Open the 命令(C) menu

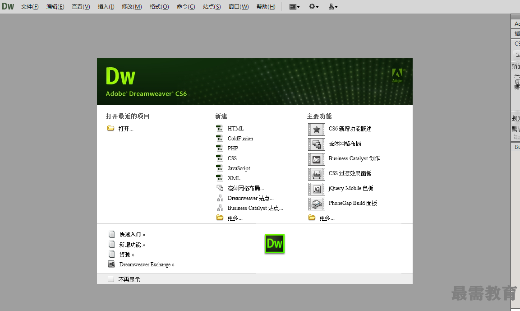click(x=186, y=7)
